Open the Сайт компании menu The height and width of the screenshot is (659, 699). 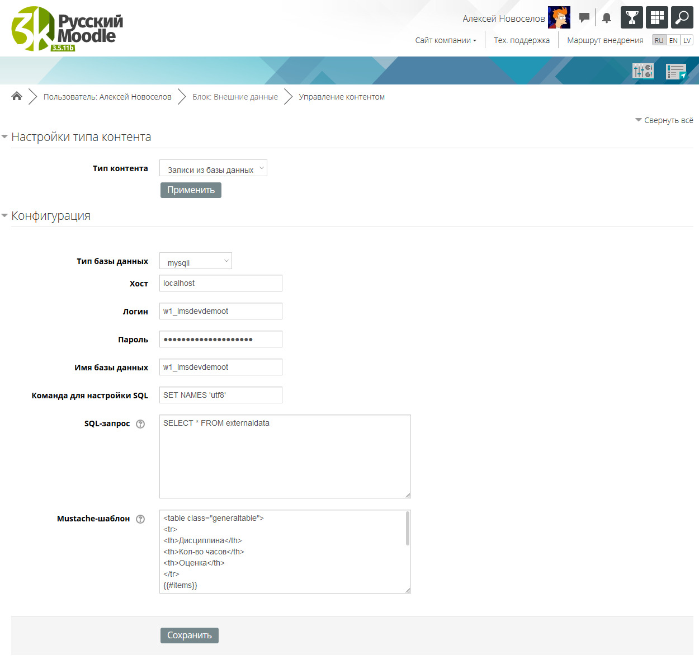pos(446,40)
